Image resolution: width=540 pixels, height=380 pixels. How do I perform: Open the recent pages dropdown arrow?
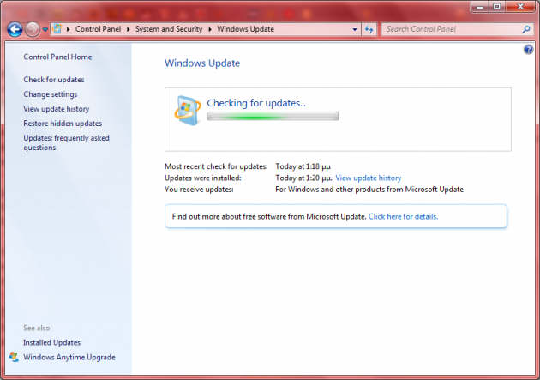pos(45,30)
